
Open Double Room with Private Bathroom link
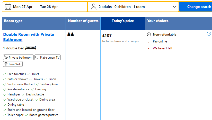point(29,37)
